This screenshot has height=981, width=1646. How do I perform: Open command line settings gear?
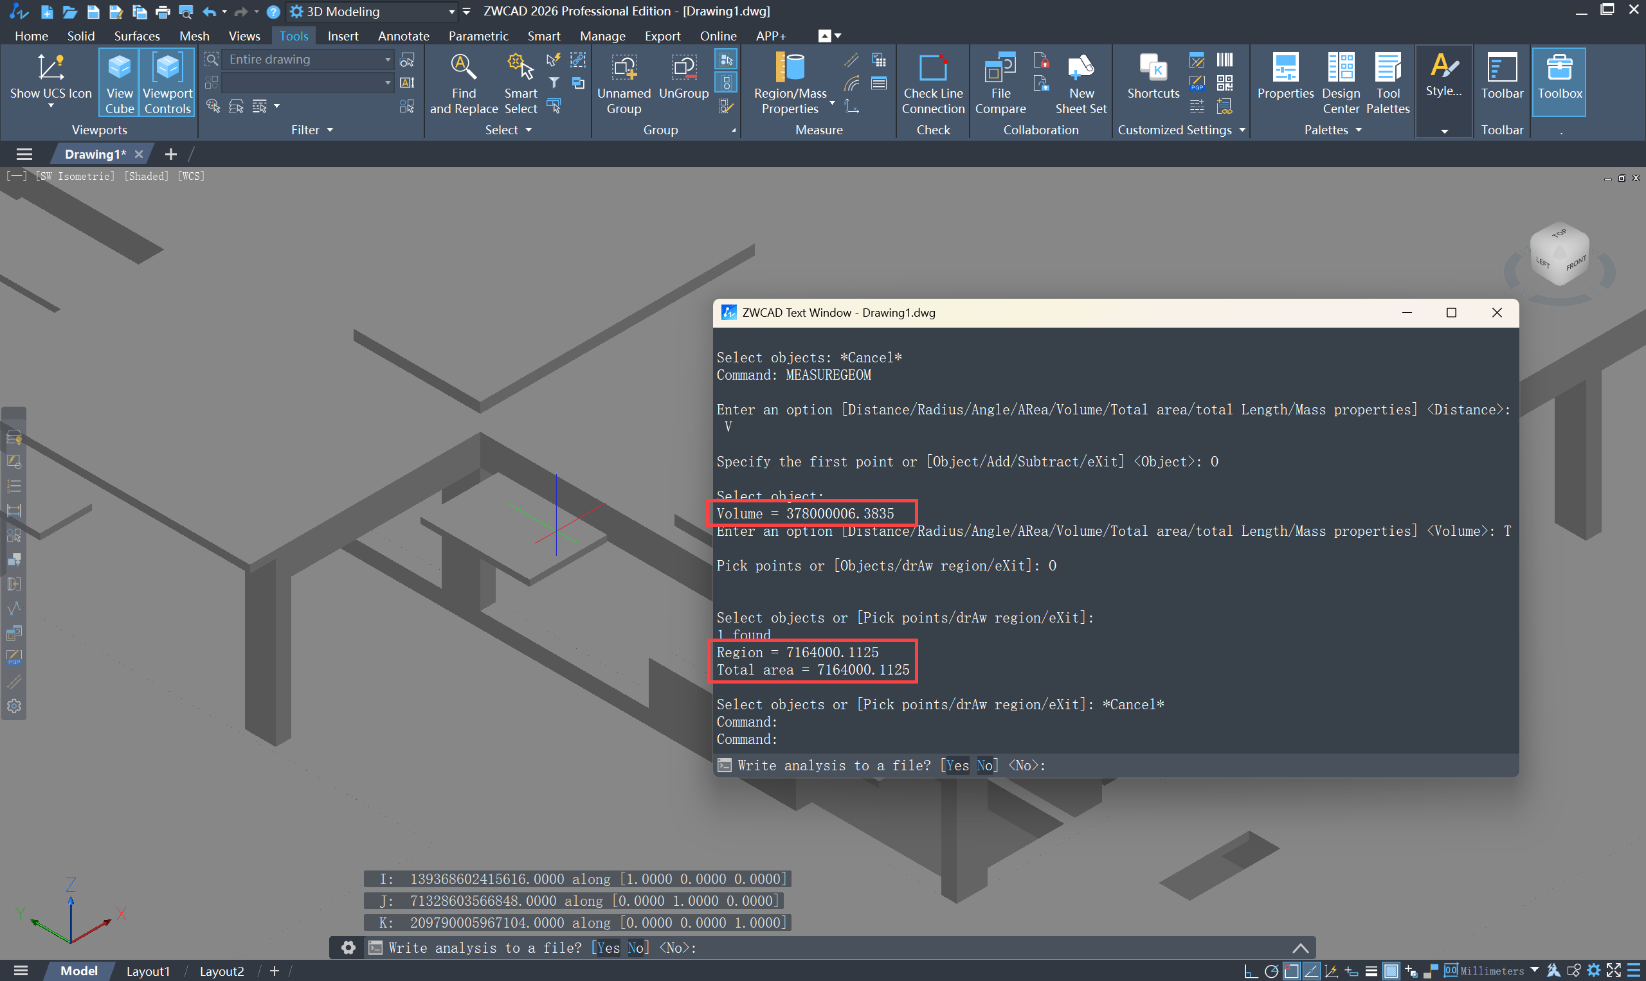click(348, 948)
